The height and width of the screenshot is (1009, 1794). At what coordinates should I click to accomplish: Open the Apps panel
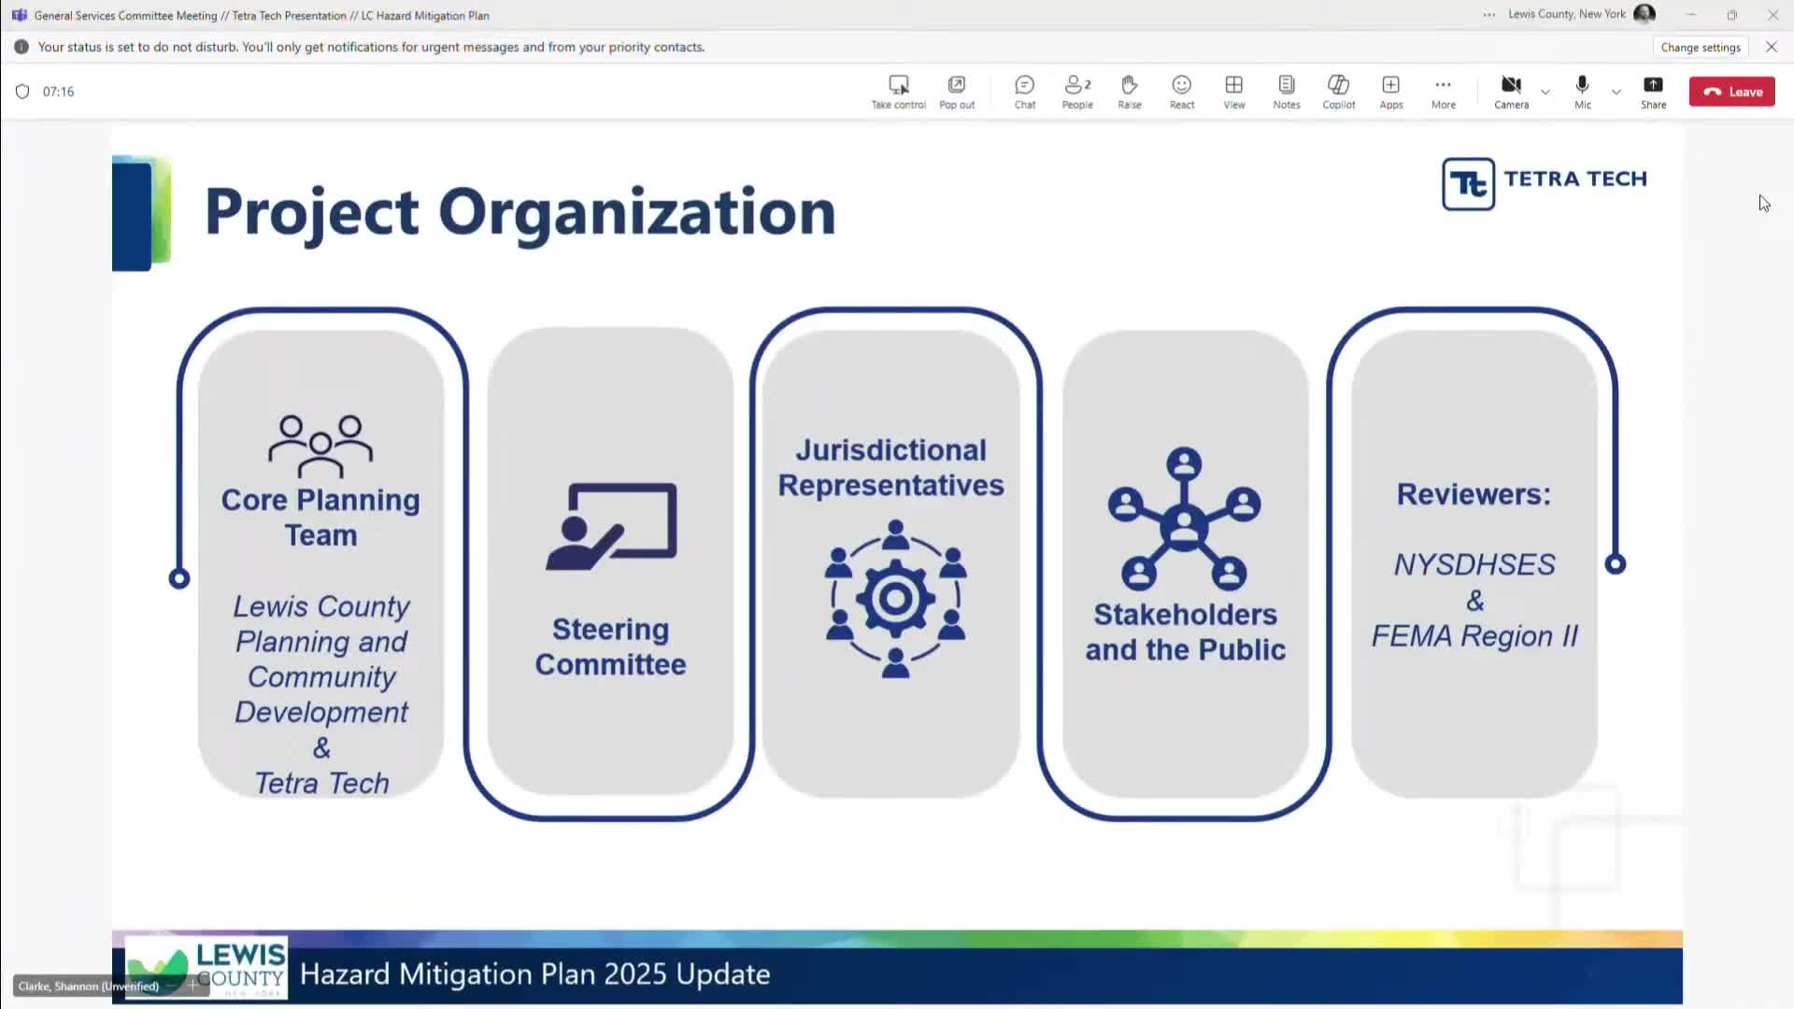tap(1391, 92)
